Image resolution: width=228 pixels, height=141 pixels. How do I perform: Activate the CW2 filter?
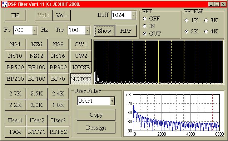click(81, 56)
